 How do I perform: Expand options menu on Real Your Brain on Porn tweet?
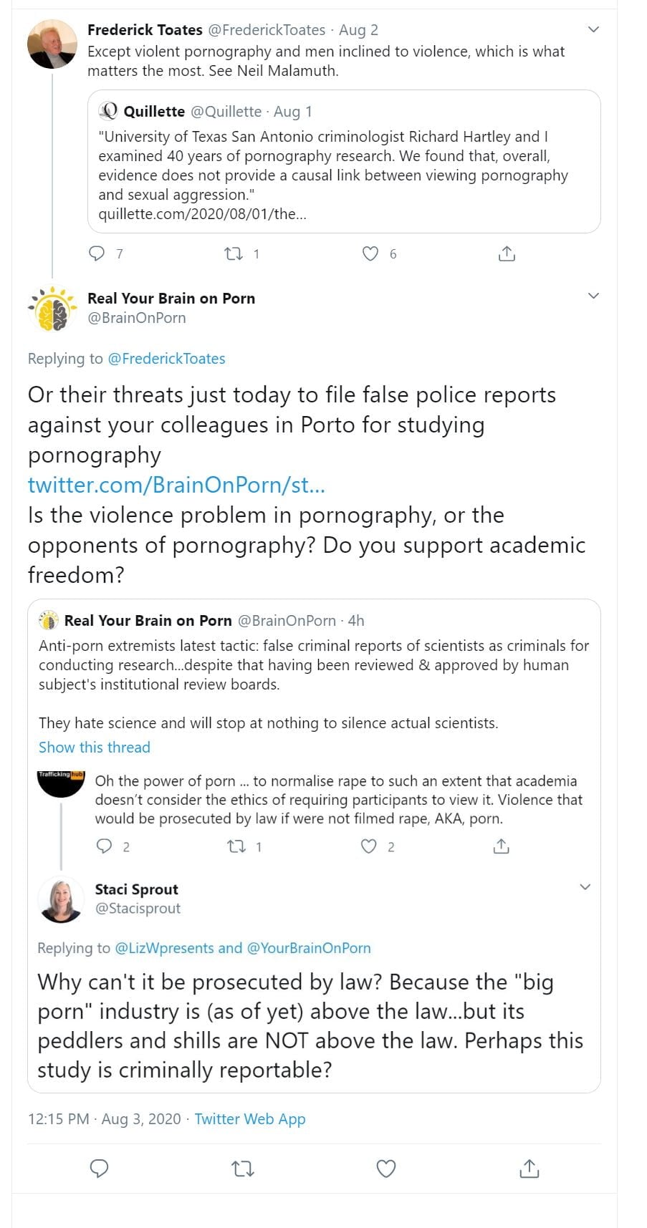click(593, 296)
